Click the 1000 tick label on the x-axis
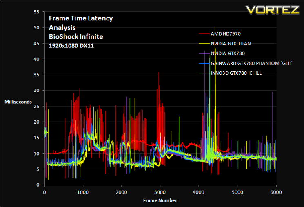 (83, 192)
